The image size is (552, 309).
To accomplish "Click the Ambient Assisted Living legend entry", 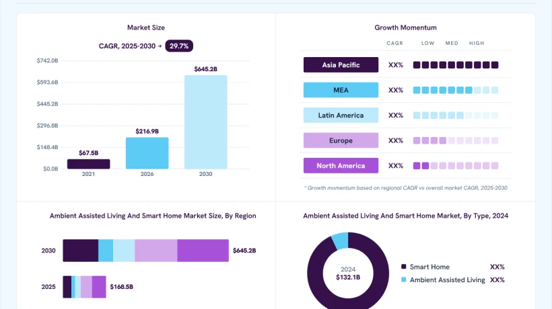I will 453,280.
